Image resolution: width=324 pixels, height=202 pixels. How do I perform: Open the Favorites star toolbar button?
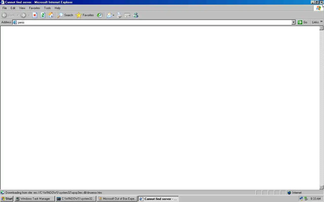click(x=85, y=15)
